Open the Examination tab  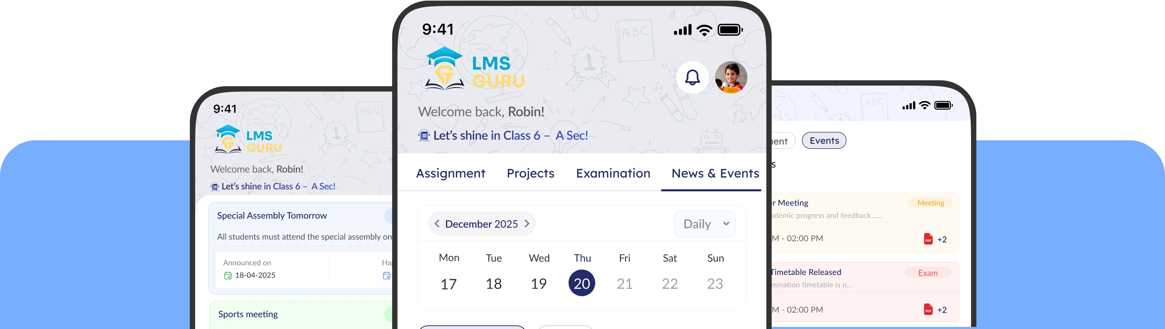613,173
